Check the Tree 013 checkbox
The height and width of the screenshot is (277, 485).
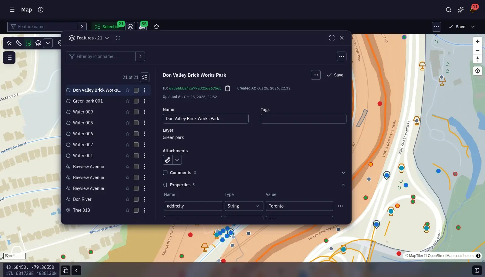(x=136, y=210)
